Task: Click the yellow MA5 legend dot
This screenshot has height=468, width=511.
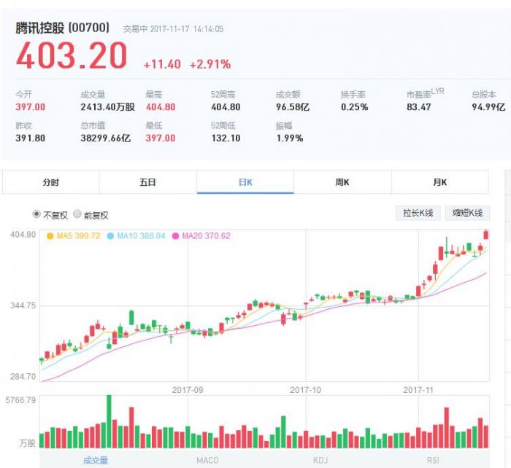Action: (50, 236)
